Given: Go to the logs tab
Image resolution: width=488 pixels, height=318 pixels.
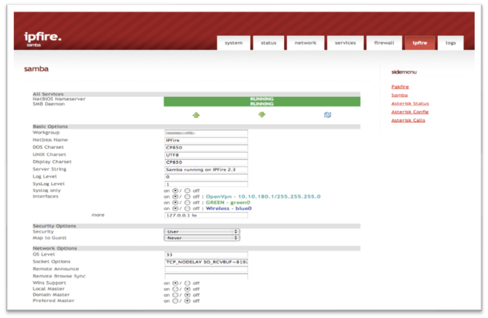Looking at the screenshot, I should 451,43.
